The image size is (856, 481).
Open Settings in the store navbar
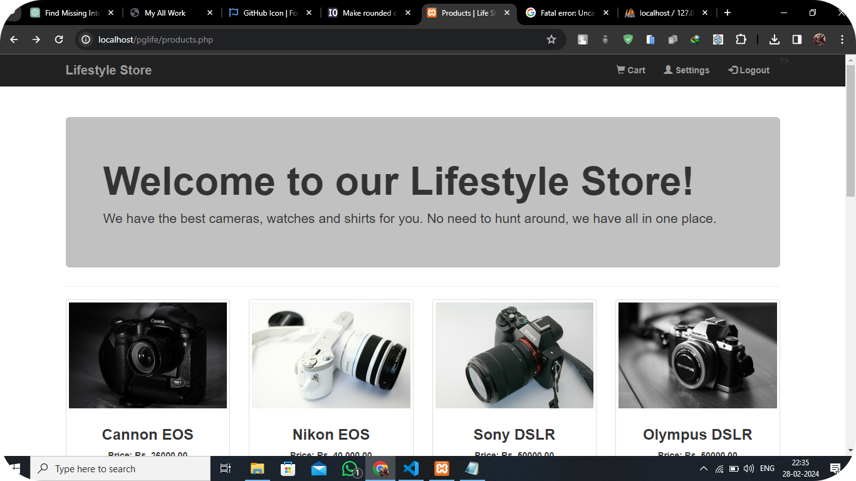coord(687,70)
